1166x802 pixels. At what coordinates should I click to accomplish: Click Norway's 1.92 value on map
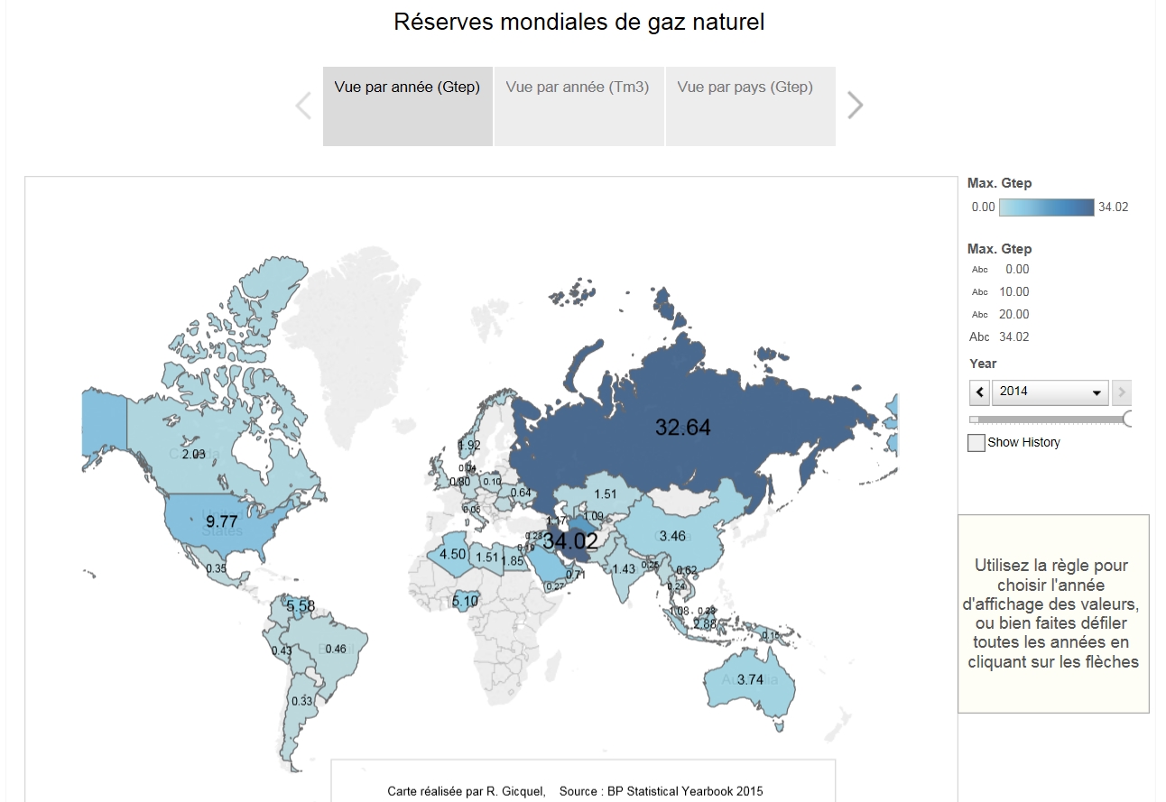[x=469, y=445]
